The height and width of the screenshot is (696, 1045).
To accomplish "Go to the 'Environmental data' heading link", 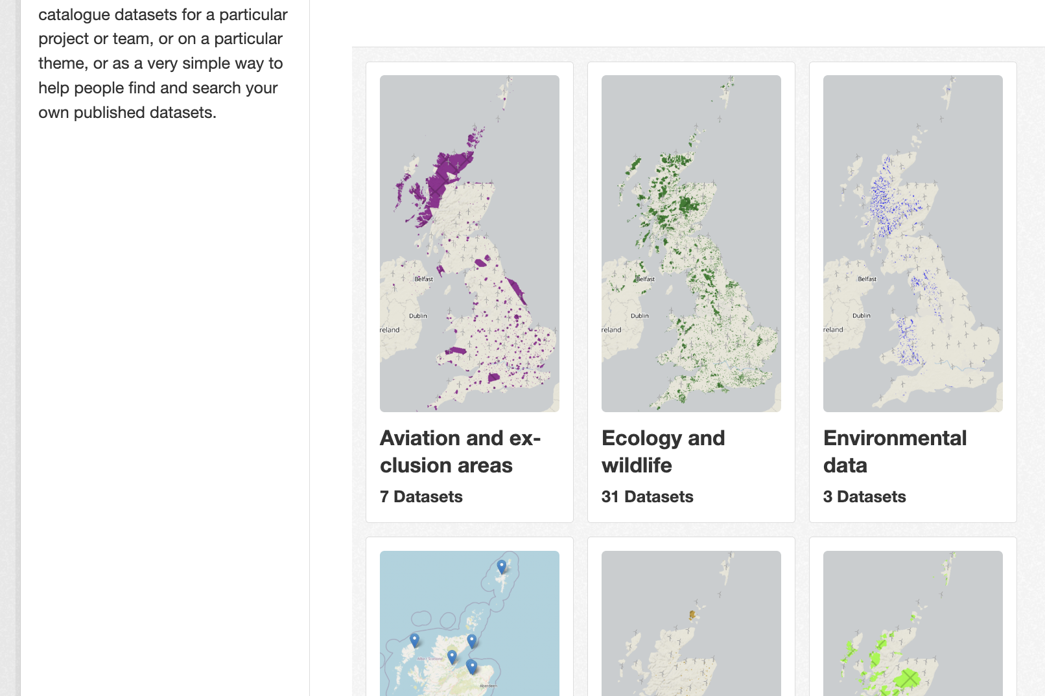I will 895,452.
